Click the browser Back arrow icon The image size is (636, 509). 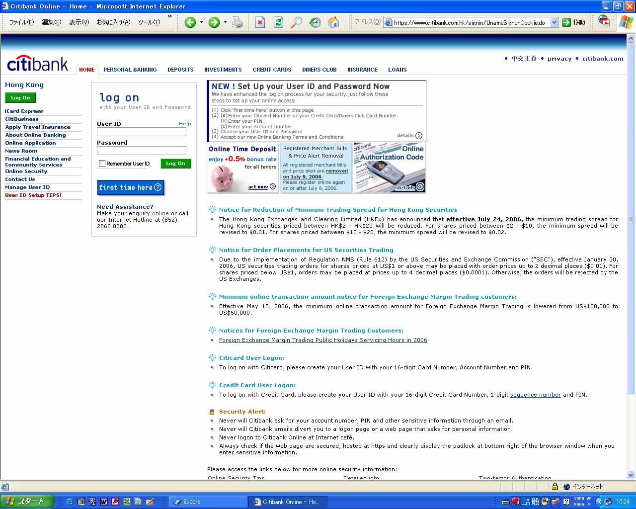(190, 22)
